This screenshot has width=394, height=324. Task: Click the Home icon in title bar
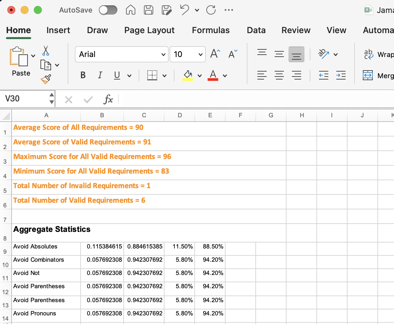[x=131, y=10]
